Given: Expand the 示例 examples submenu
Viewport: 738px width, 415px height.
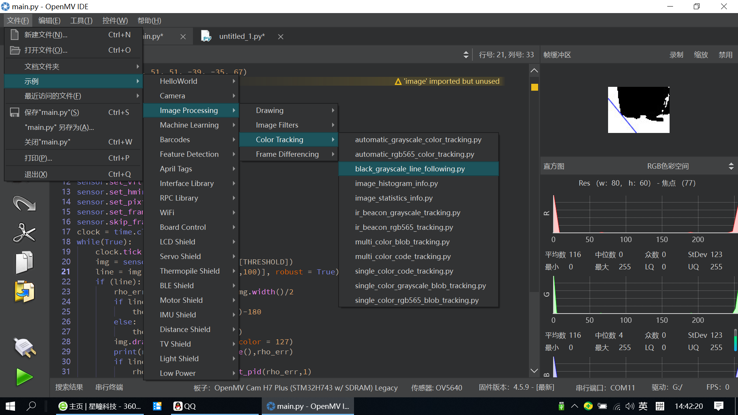Looking at the screenshot, I should coord(73,81).
